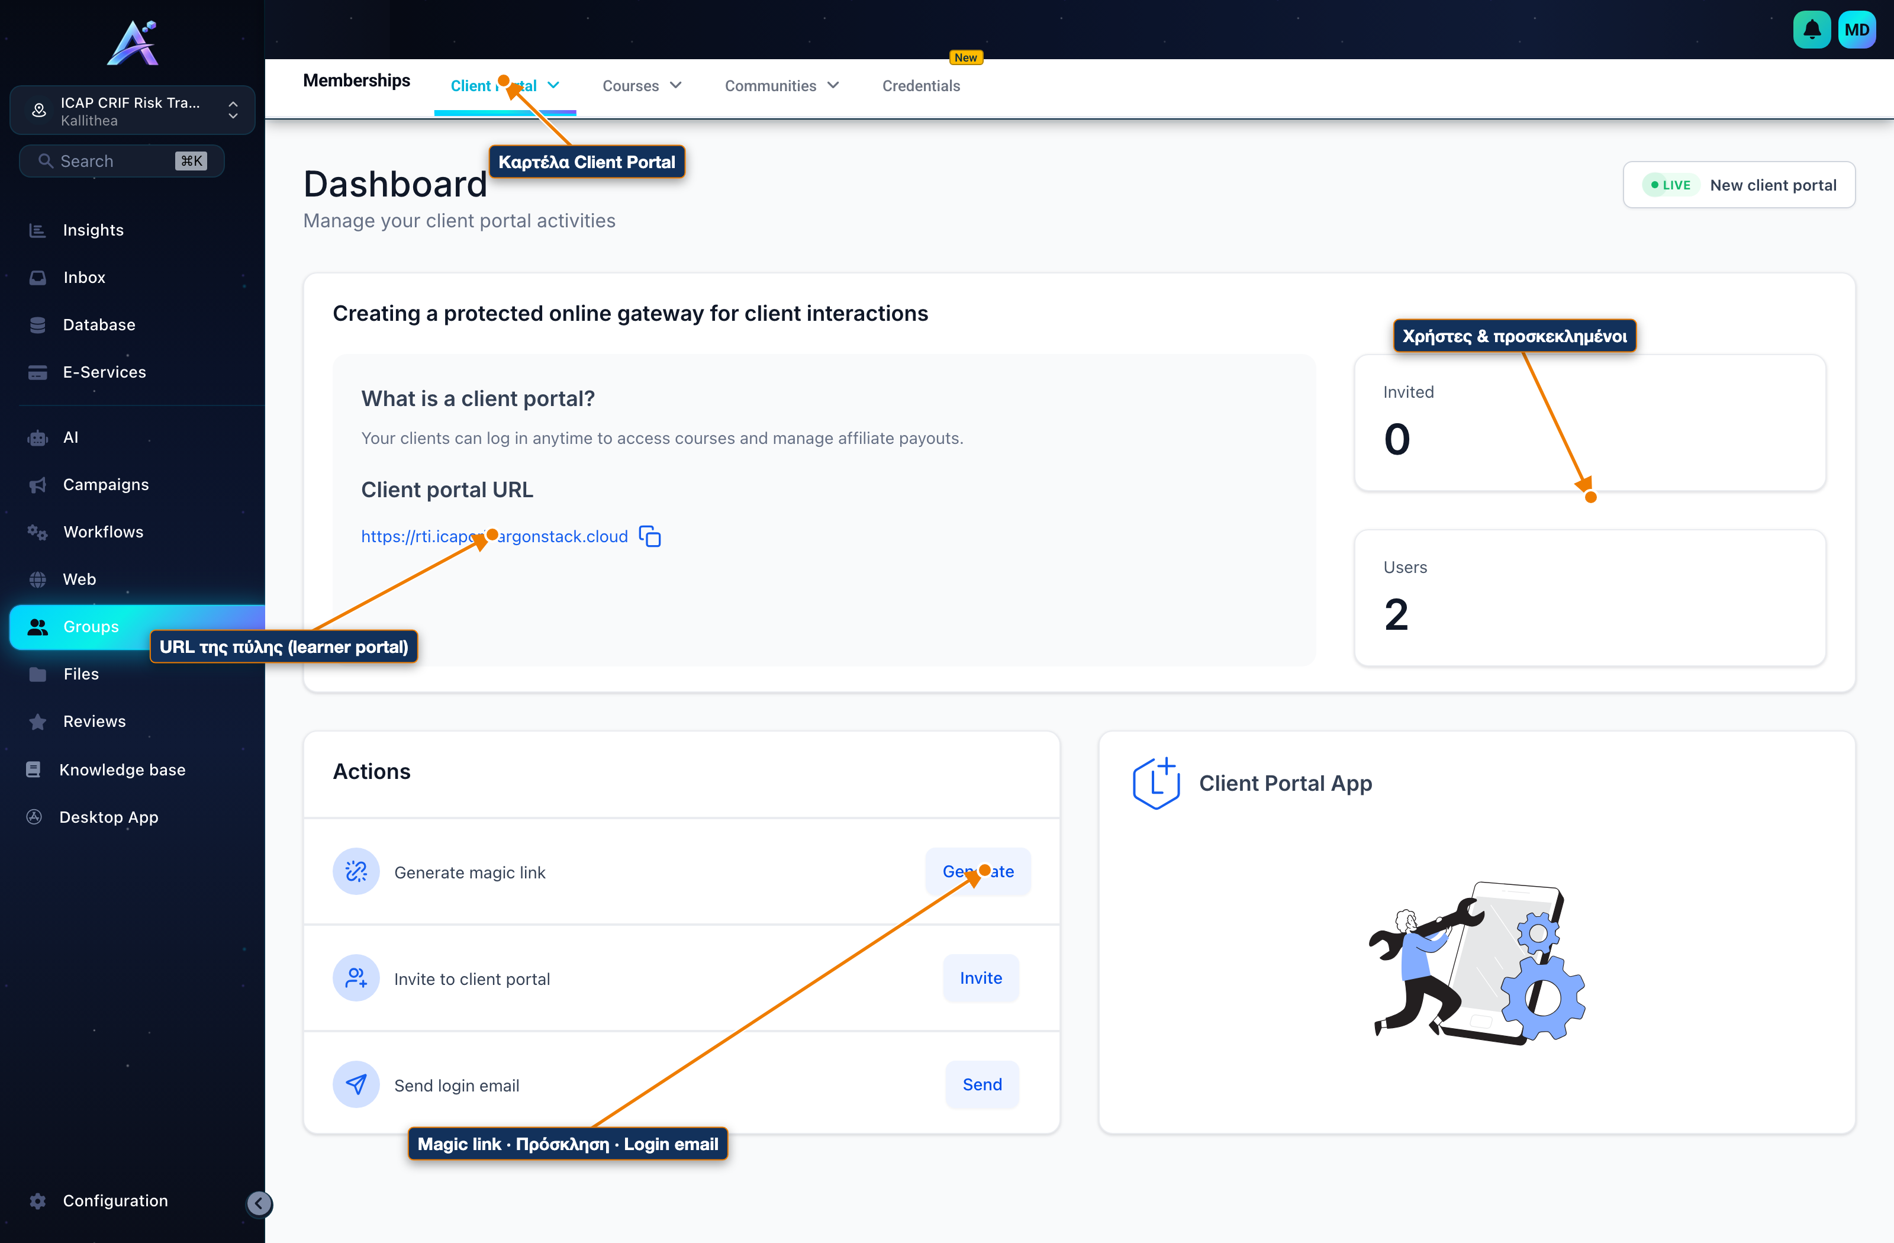1894x1243 pixels.
Task: Click the 'New' badge above Credentials
Action: 965,57
